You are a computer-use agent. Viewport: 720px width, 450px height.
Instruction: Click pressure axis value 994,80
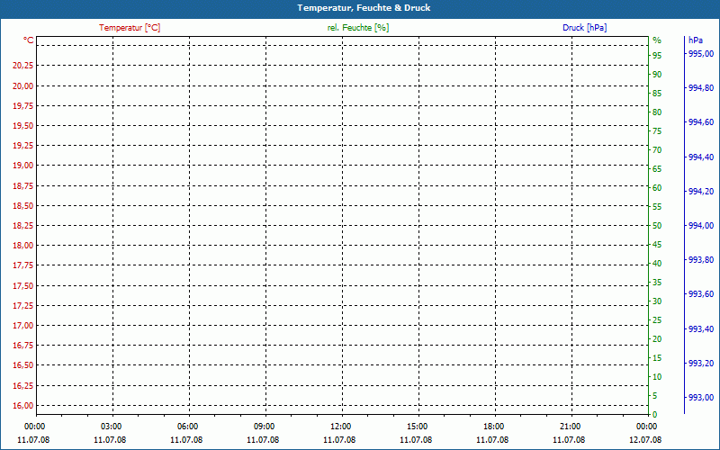[701, 88]
